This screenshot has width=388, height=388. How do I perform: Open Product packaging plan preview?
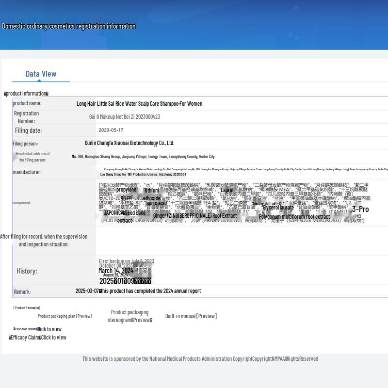pyautogui.click(x=65, y=316)
